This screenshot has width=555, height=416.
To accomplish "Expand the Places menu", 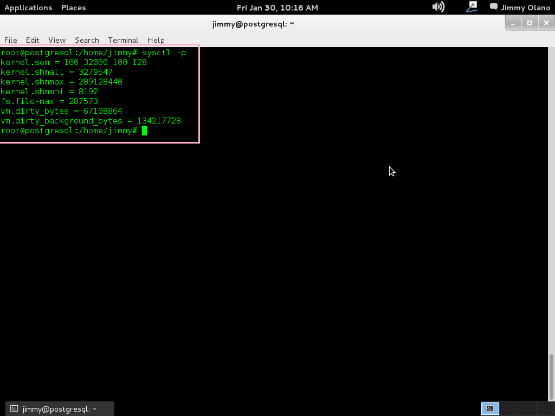I will [73, 8].
